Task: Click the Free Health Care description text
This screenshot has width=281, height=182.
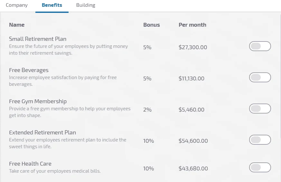Action: click(55, 171)
